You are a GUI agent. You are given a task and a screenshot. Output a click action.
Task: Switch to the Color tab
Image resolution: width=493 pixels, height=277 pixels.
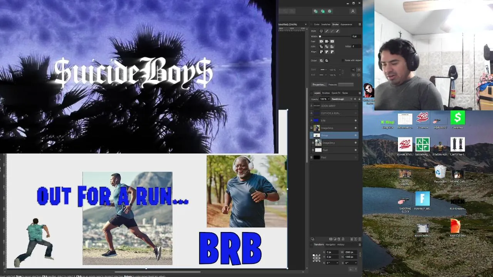[x=317, y=24]
